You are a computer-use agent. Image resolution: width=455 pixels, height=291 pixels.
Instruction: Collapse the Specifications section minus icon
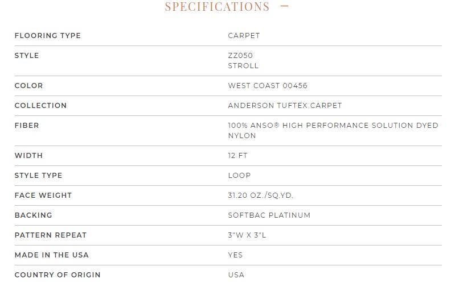284,6
